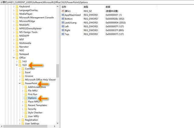Click the Style Checker folder icon
194x128 pixels.
[26, 113]
